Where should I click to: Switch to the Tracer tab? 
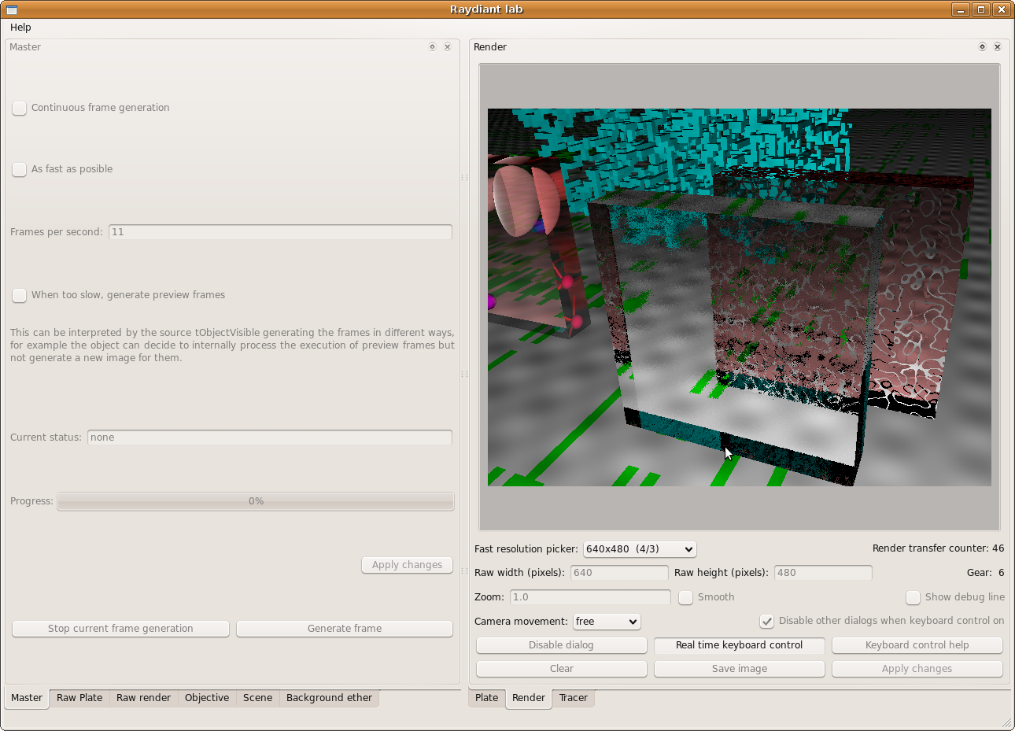coord(573,698)
